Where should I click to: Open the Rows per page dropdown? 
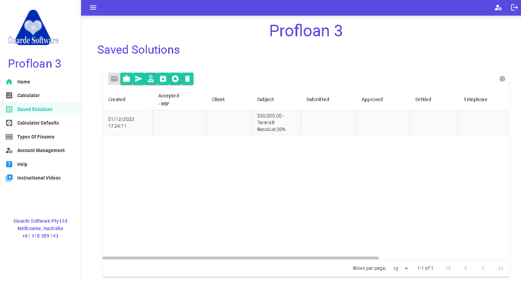401,268
